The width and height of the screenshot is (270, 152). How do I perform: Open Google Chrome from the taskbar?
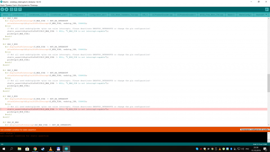point(35,149)
